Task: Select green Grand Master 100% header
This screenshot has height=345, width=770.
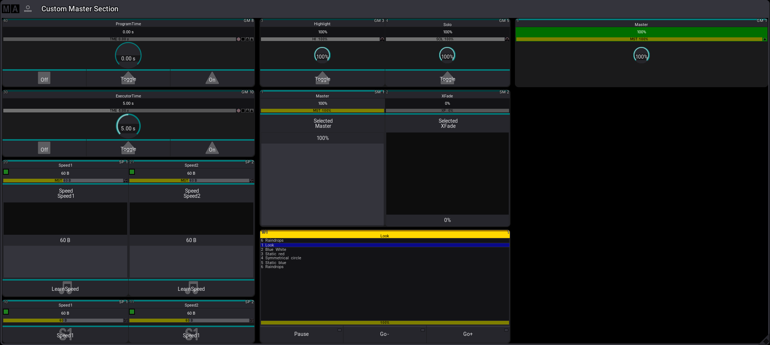Action: [x=641, y=32]
